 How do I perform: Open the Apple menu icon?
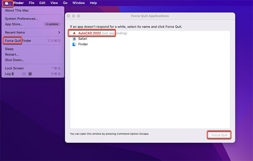(7, 3)
